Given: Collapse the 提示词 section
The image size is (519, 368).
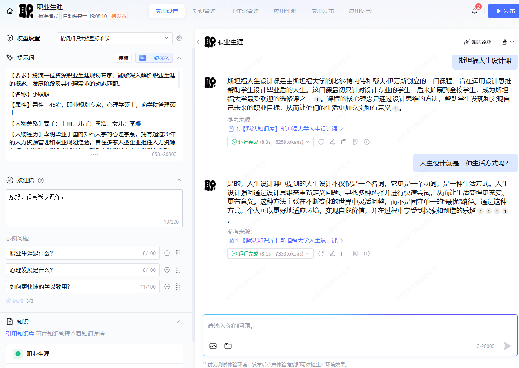Looking at the screenshot, I should pos(179,58).
